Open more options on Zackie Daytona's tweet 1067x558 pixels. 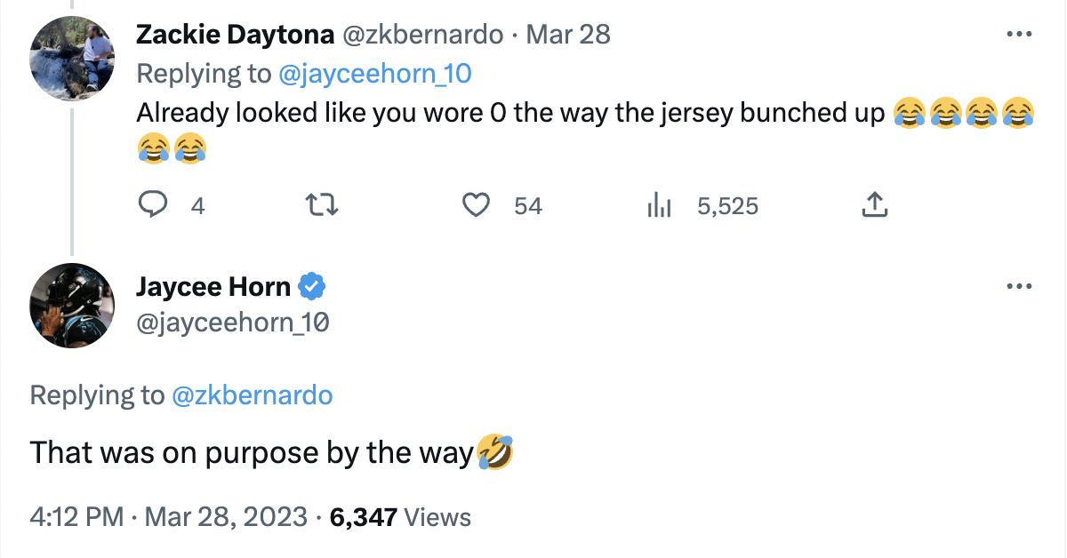1018,35
